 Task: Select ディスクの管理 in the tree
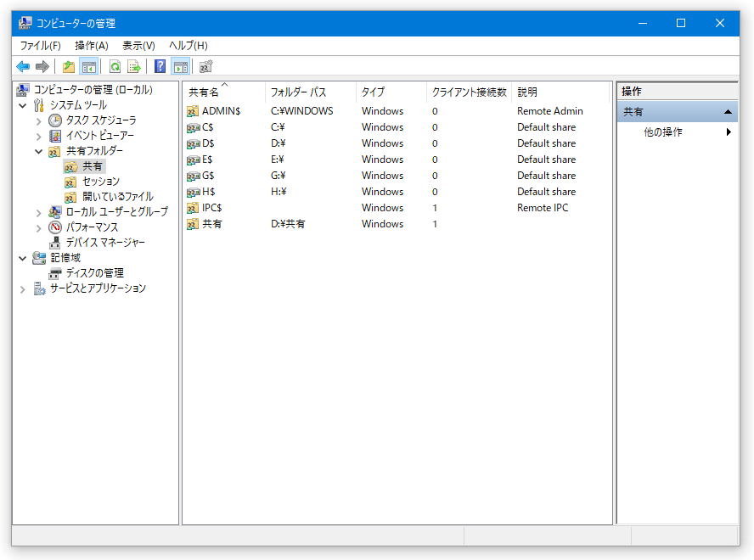click(x=95, y=273)
